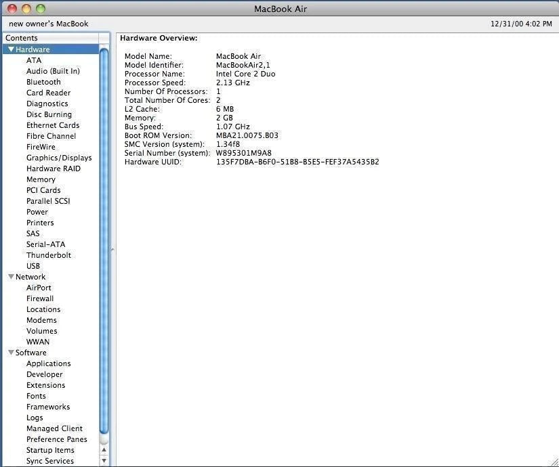Select Bluetooth in the Hardware list
Viewport: 559px width, 467px height.
coord(43,82)
